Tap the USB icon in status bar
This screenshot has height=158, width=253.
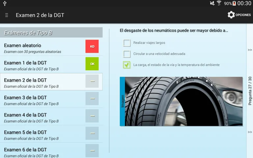[x=5, y=3]
